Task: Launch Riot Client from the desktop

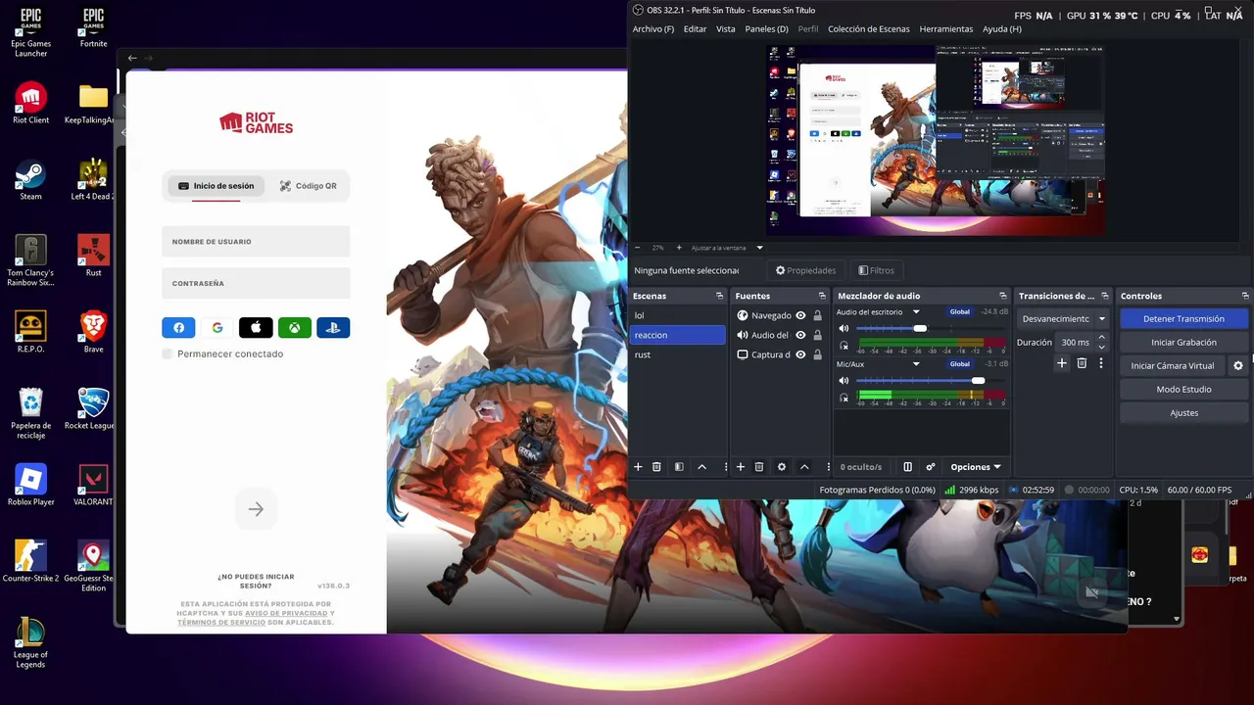Action: [30, 102]
